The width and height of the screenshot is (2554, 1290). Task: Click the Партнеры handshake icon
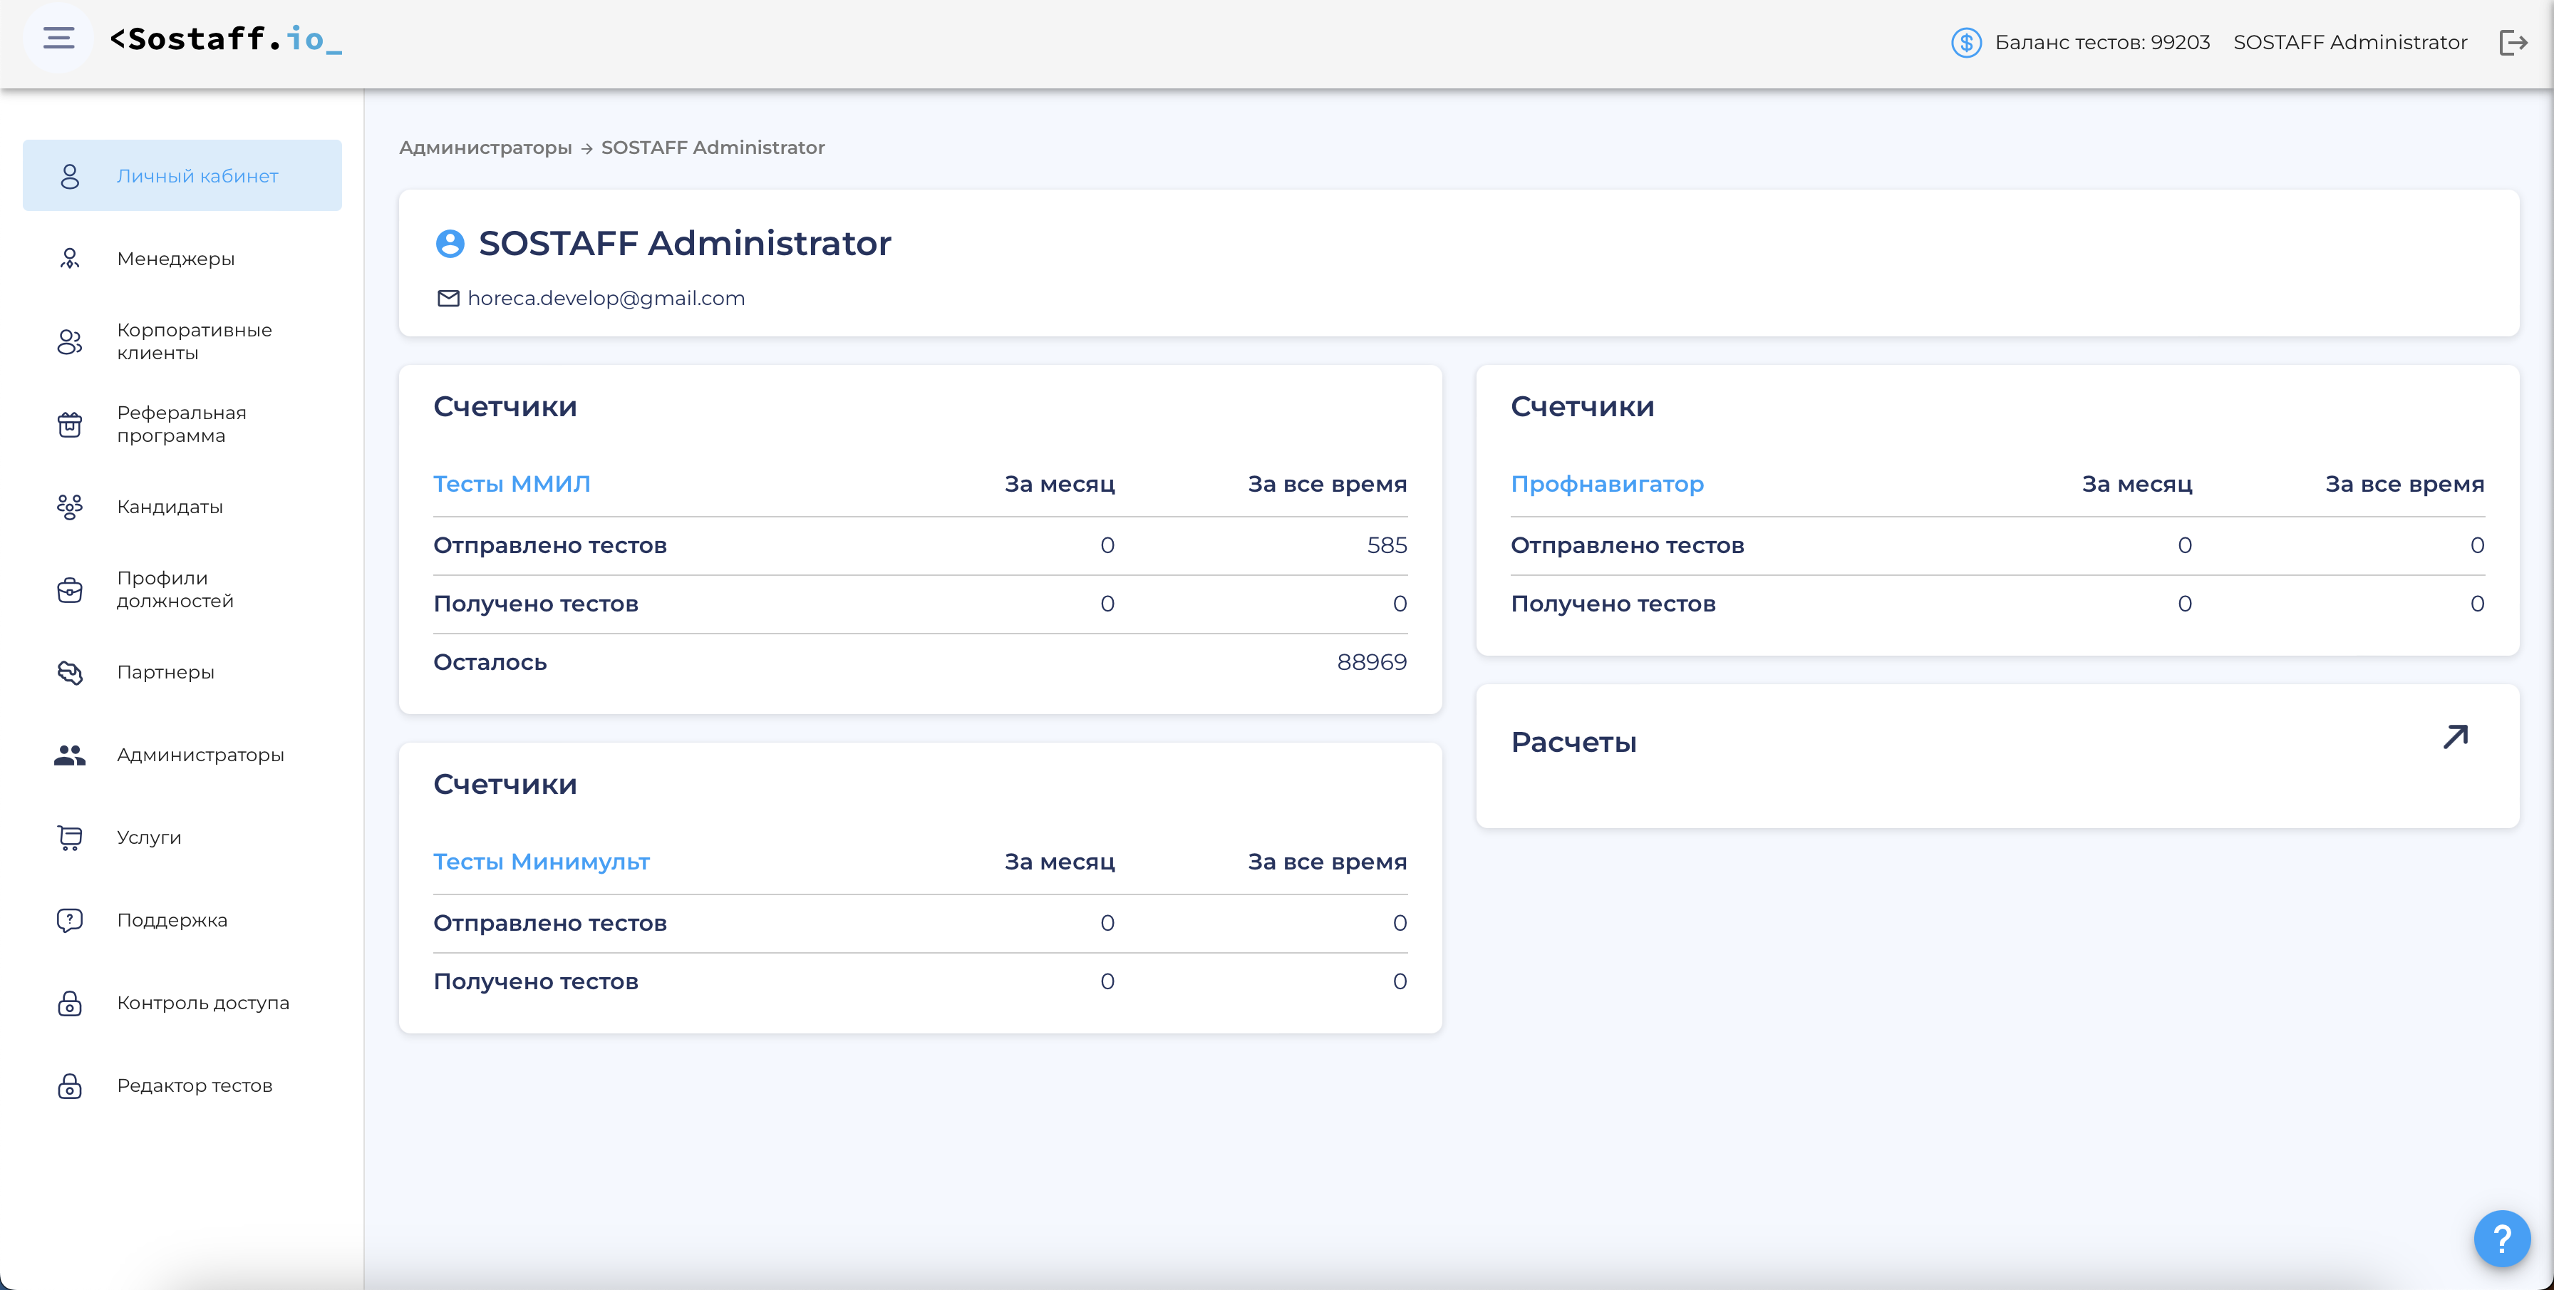[69, 672]
